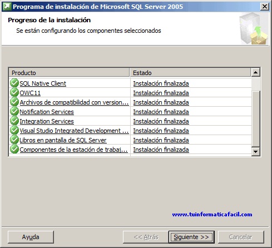Viewport: 272px width, 248px height.
Task: Open the Componentes de la estación de trabaj link
Action: (x=73, y=150)
